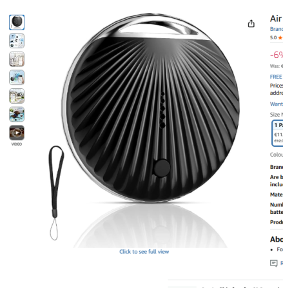Screen dimensions: 283x288
Task: Open the second thumbnail with feature collage
Action: (17, 41)
